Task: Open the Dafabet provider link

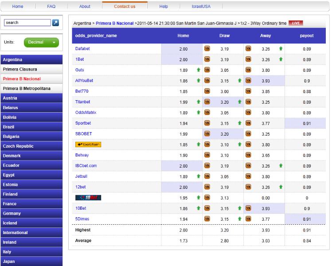Action: [x=82, y=49]
